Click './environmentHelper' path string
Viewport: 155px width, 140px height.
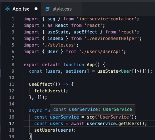tap(112, 39)
